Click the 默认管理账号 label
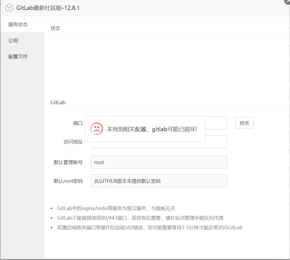 pyautogui.click(x=68, y=162)
